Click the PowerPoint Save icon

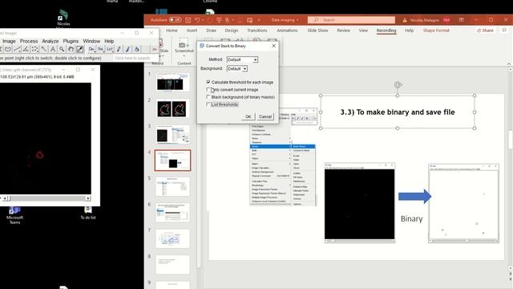[188, 20]
